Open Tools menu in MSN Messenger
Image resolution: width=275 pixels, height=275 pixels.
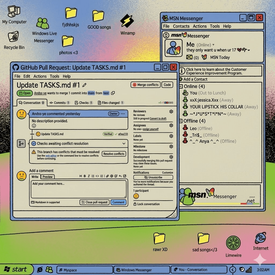pos(215,26)
